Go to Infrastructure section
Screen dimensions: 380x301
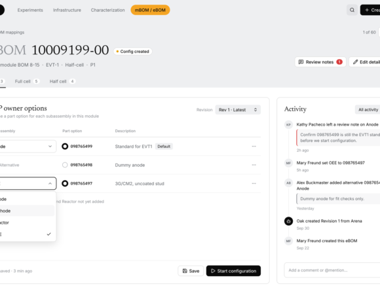(67, 10)
